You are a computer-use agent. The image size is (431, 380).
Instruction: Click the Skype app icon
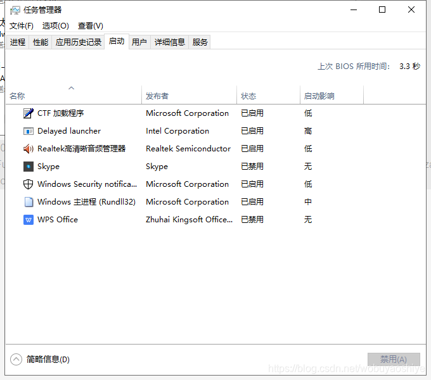tap(29, 167)
